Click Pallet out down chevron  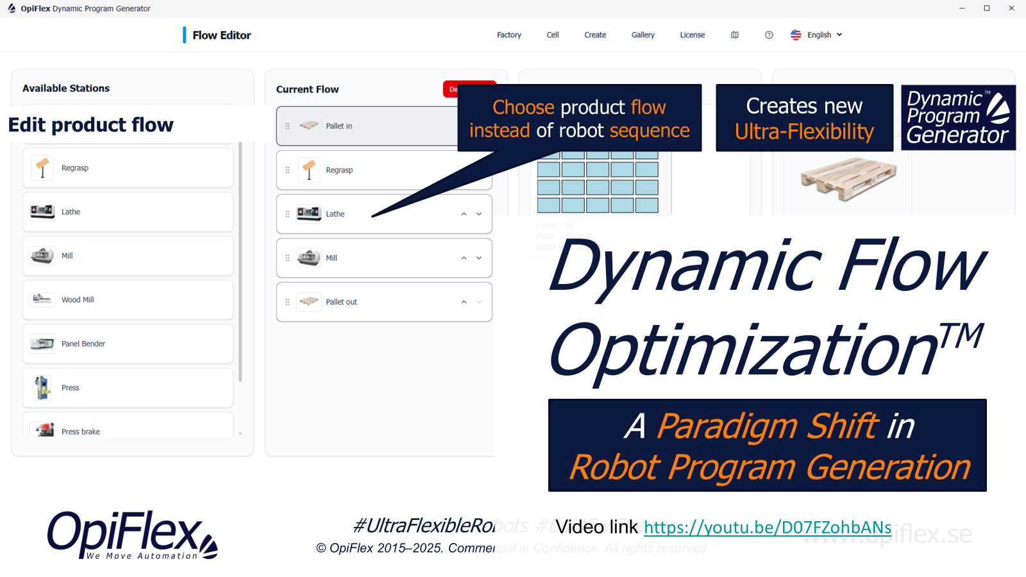click(479, 302)
